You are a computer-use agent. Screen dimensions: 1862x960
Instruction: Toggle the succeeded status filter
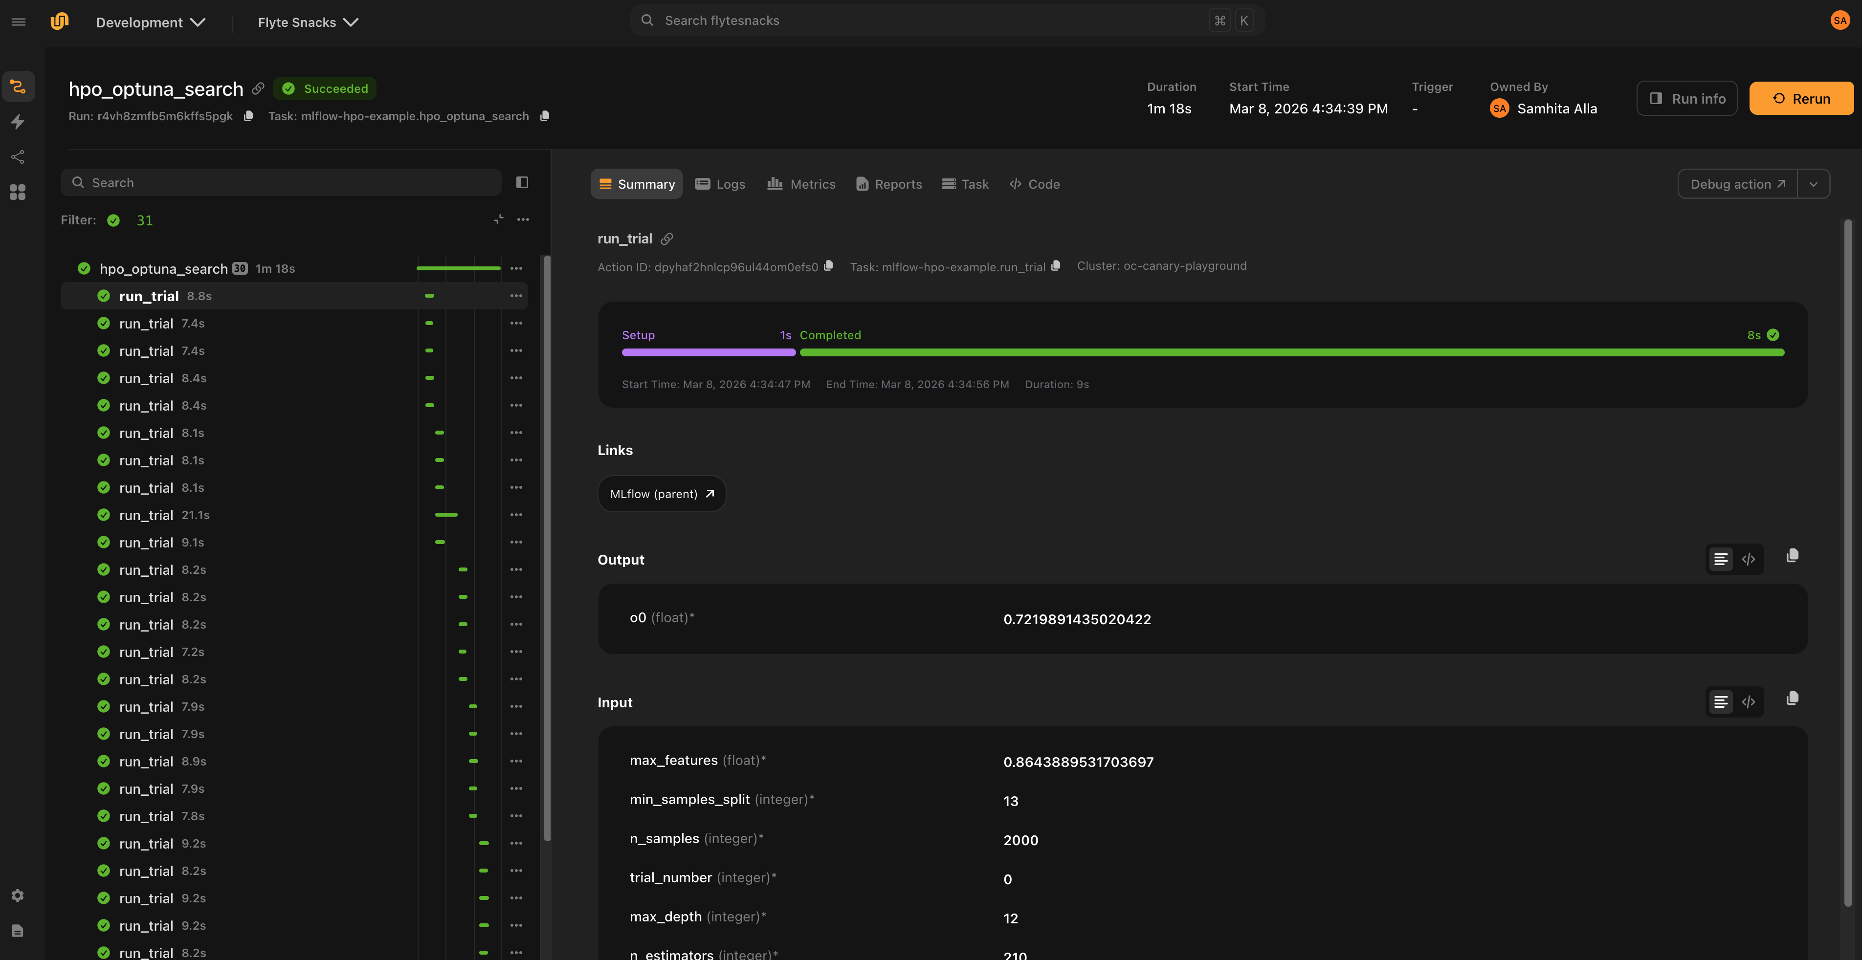(113, 220)
